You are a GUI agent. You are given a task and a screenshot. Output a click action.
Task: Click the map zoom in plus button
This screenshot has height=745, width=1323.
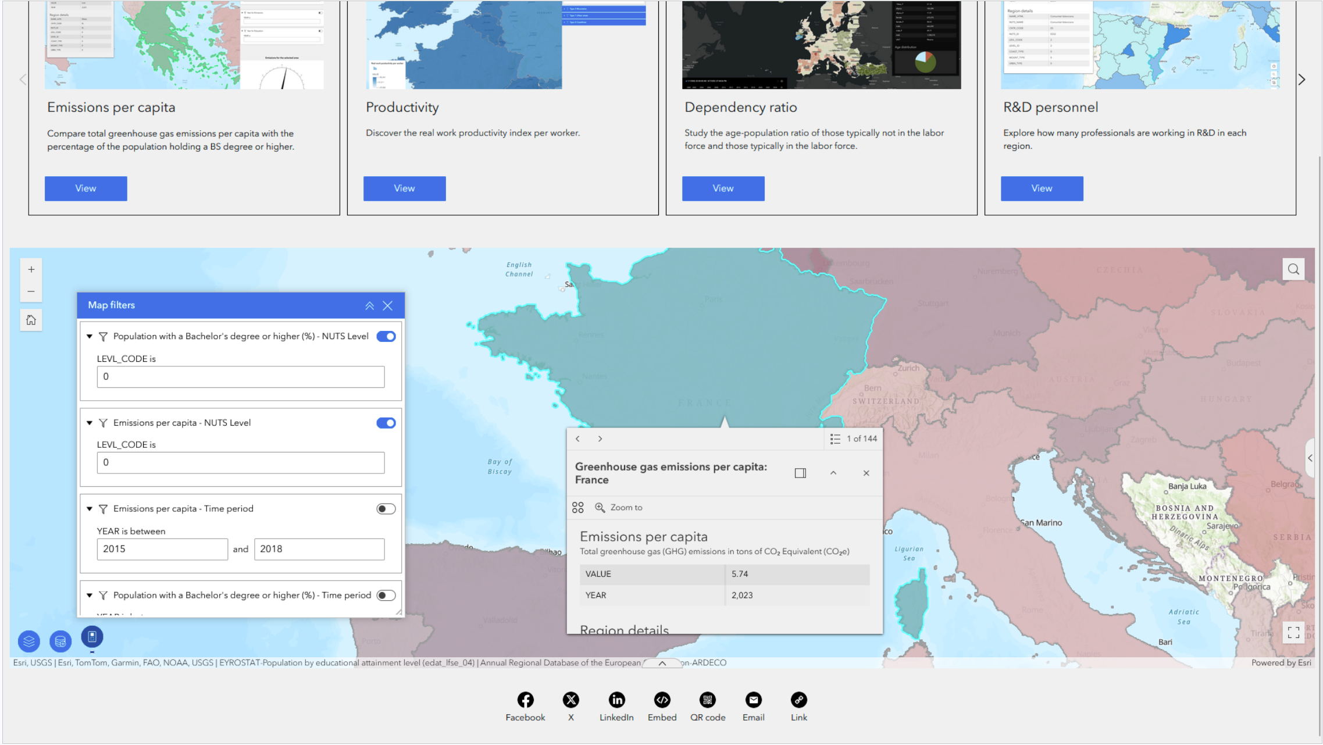[31, 269]
